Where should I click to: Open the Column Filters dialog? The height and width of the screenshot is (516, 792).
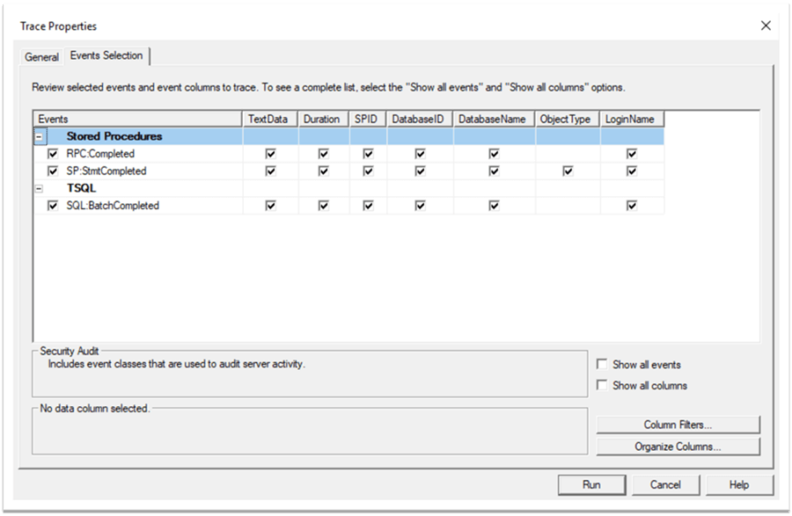(678, 425)
